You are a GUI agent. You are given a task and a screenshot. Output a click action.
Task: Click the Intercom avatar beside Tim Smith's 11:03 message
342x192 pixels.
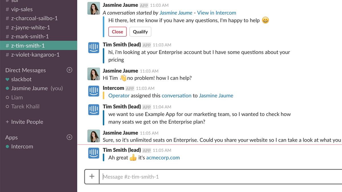(x=94, y=48)
